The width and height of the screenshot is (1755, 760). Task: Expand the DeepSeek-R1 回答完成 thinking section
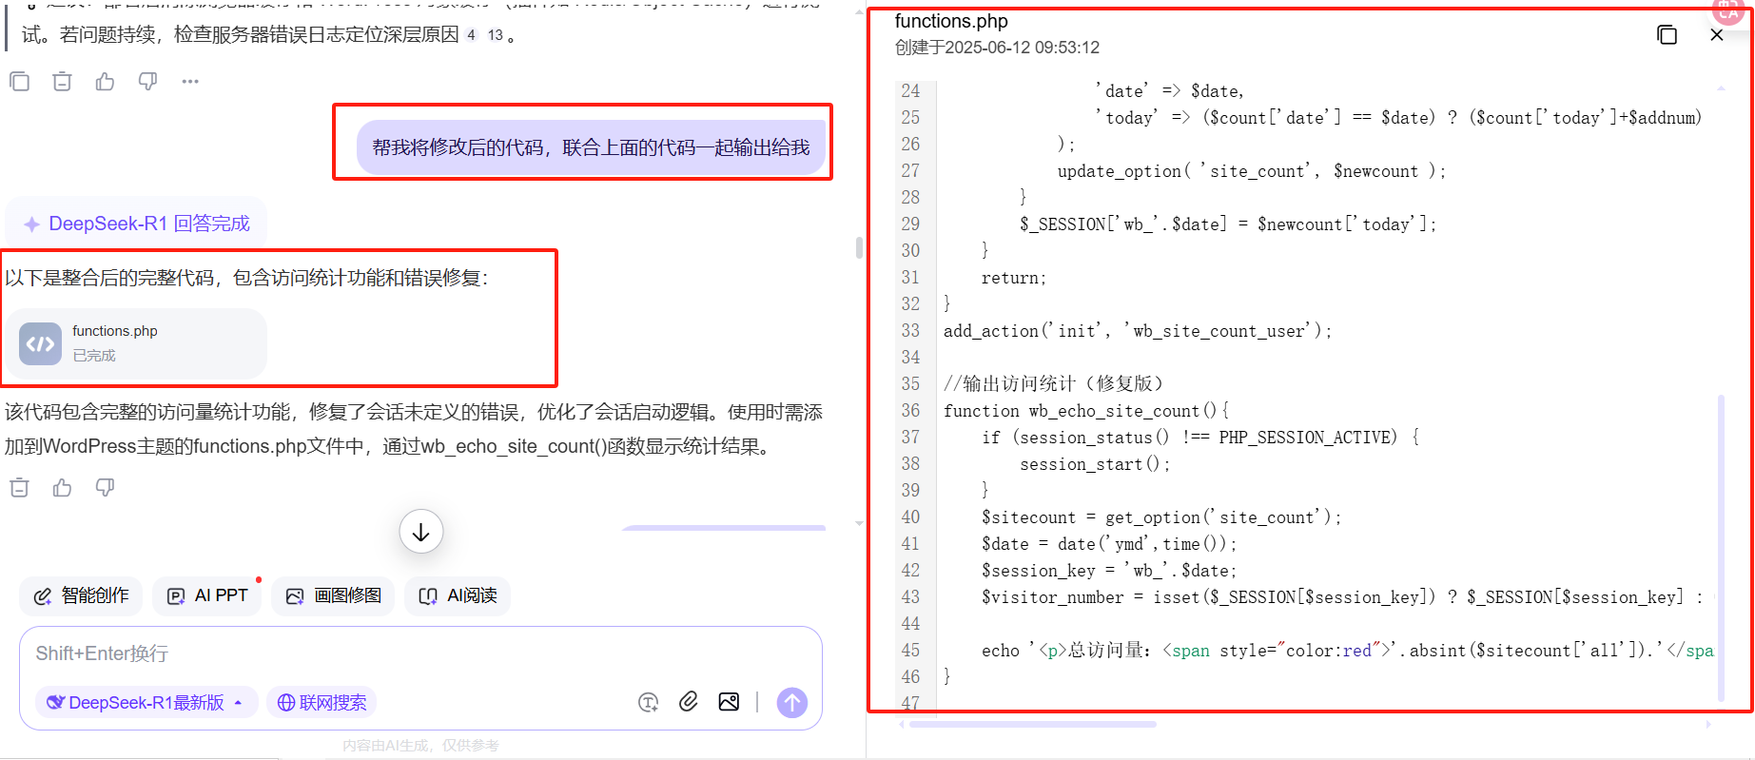tap(137, 224)
